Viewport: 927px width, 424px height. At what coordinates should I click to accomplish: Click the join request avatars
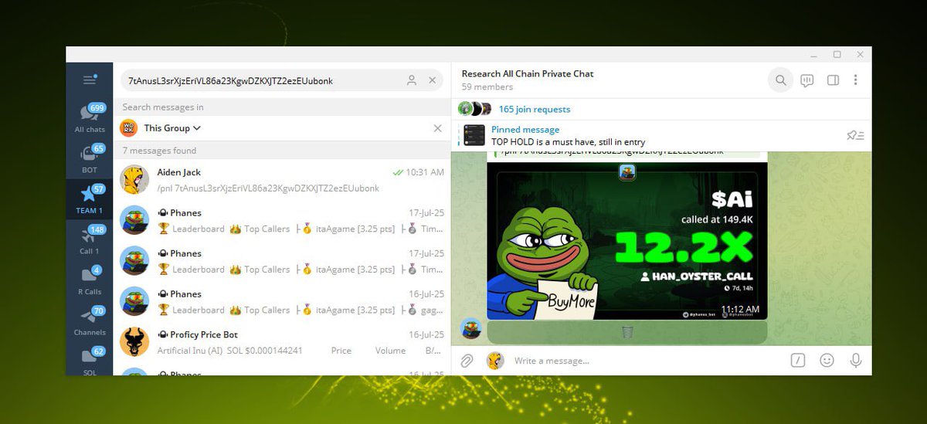click(474, 109)
